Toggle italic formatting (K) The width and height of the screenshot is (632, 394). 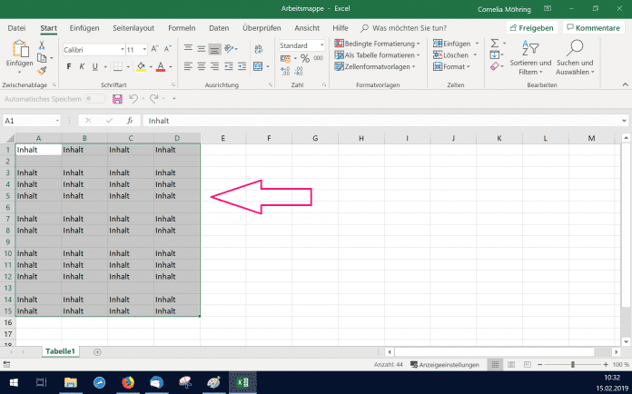pyautogui.click(x=82, y=66)
